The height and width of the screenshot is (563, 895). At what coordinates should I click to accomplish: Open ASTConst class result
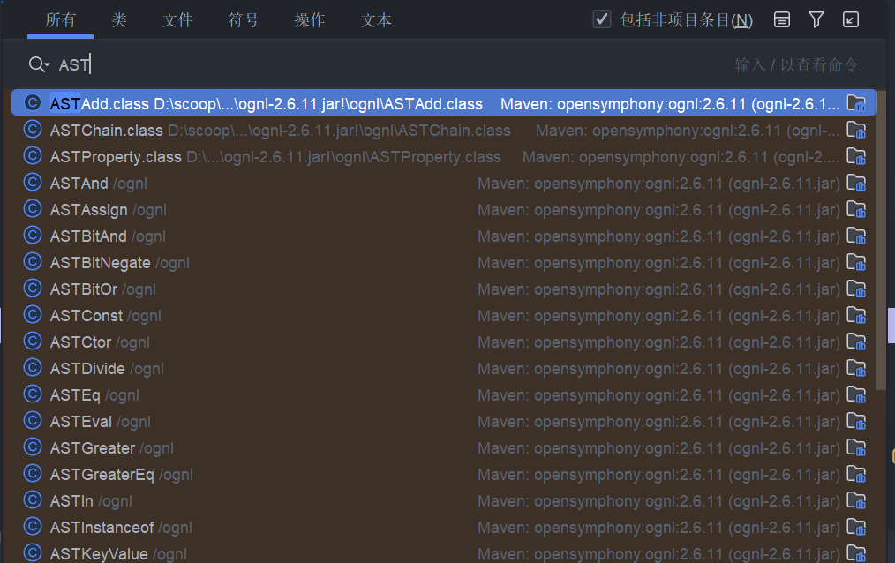point(443,315)
